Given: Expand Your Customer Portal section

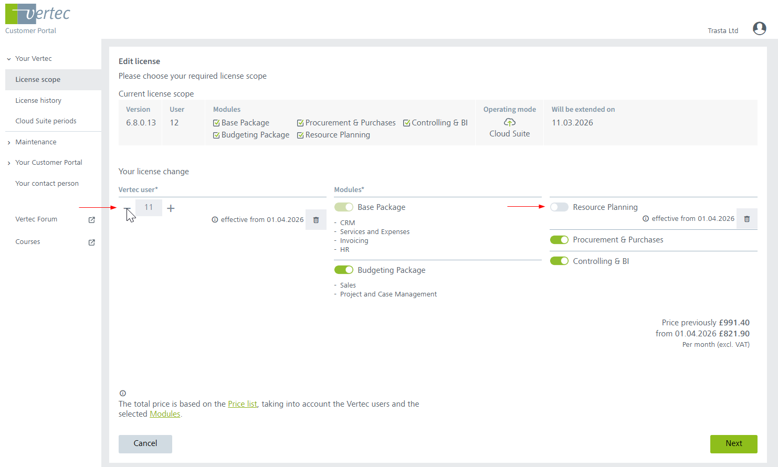Looking at the screenshot, I should 9,163.
